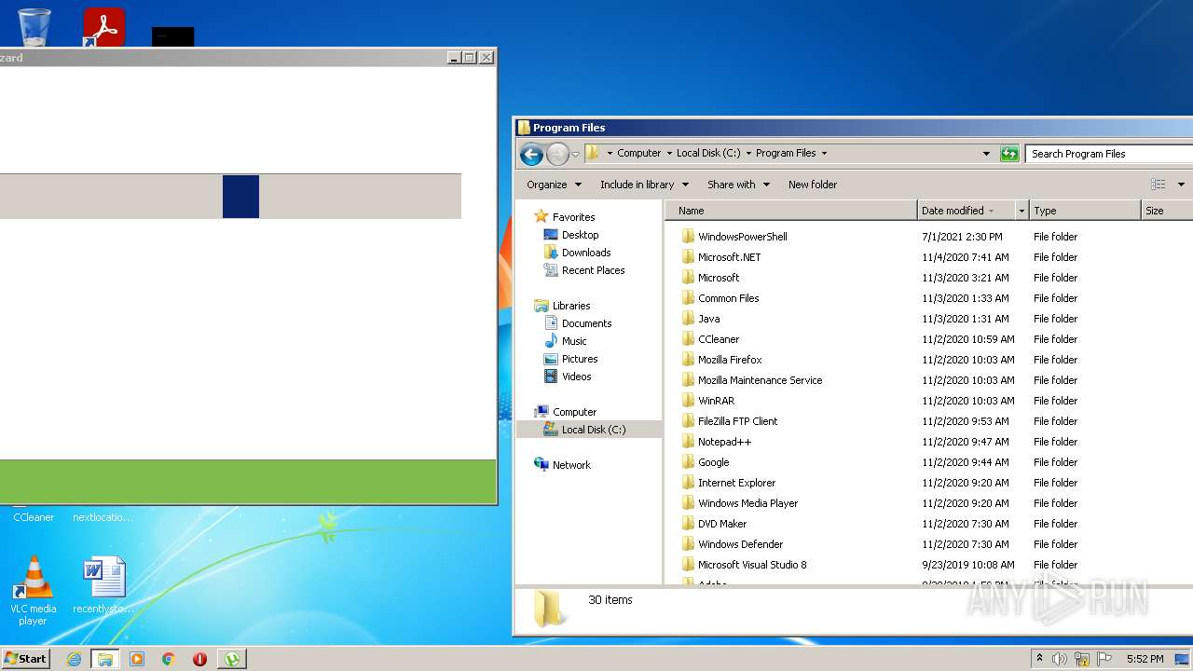Open the more view options dropdown arrow
The height and width of the screenshot is (671, 1193).
1181,185
